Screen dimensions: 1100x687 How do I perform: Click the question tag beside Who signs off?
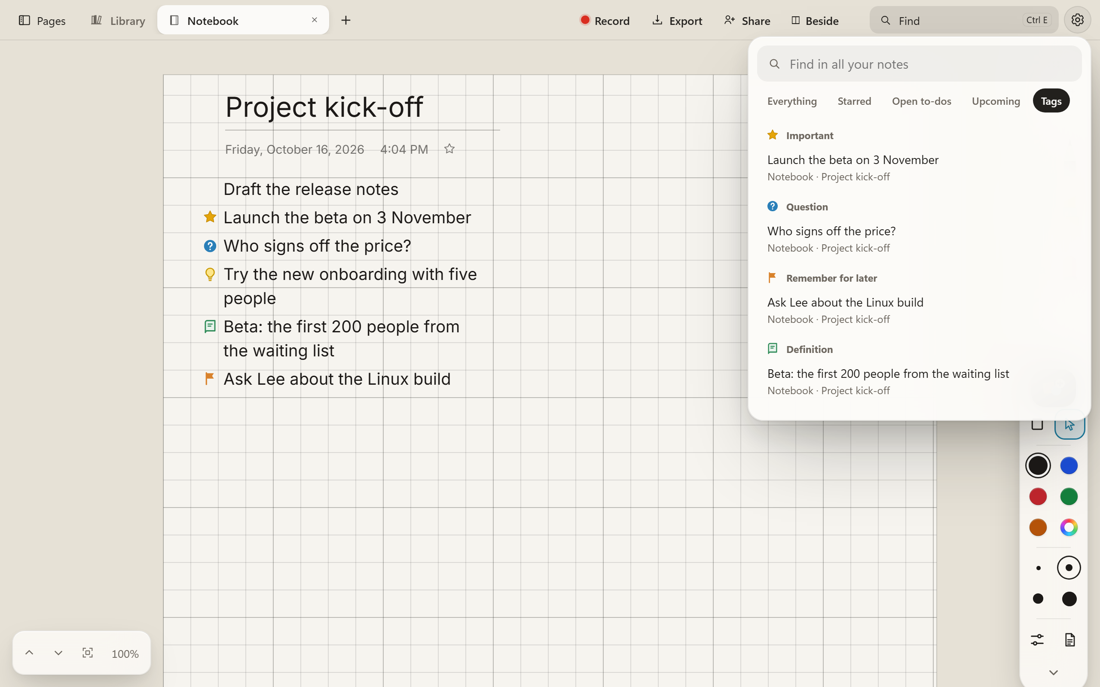(x=210, y=246)
